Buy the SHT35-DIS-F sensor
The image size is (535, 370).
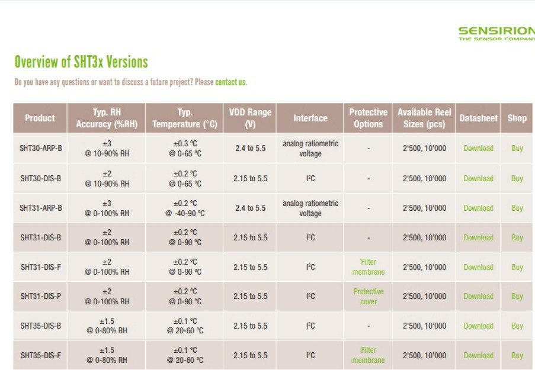pyautogui.click(x=517, y=355)
